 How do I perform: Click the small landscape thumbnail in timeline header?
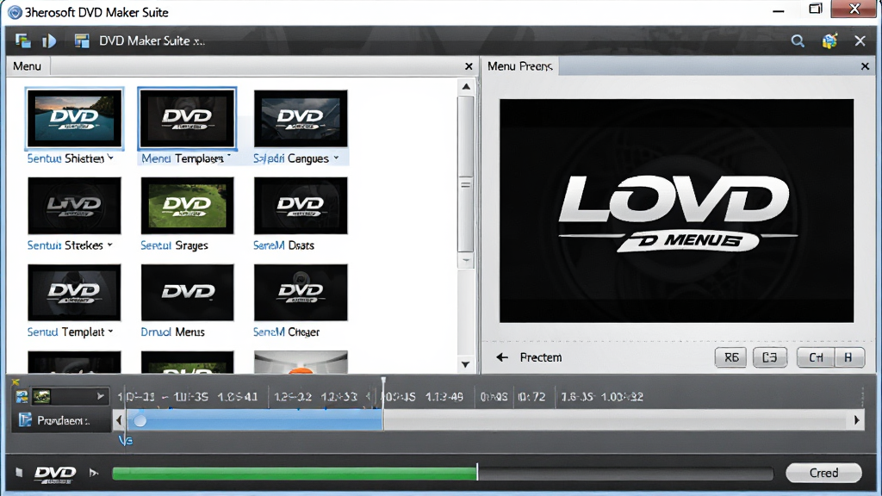(41, 396)
